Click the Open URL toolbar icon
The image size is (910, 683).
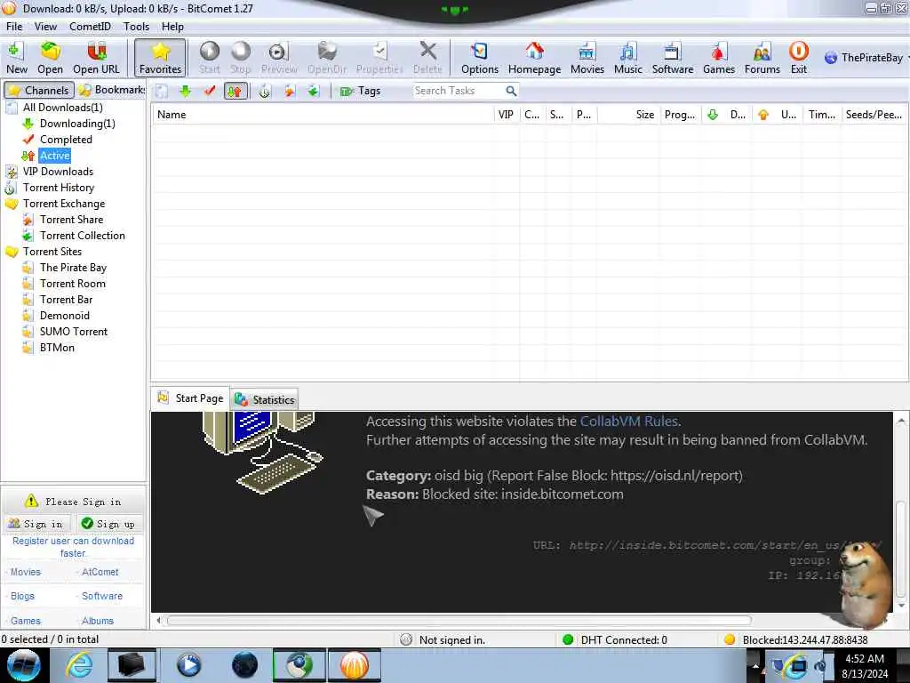tap(96, 58)
